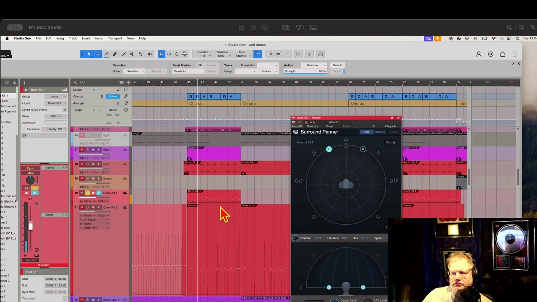The width and height of the screenshot is (537, 302).
Task: Open the Transport menu
Action: [x=115, y=38]
